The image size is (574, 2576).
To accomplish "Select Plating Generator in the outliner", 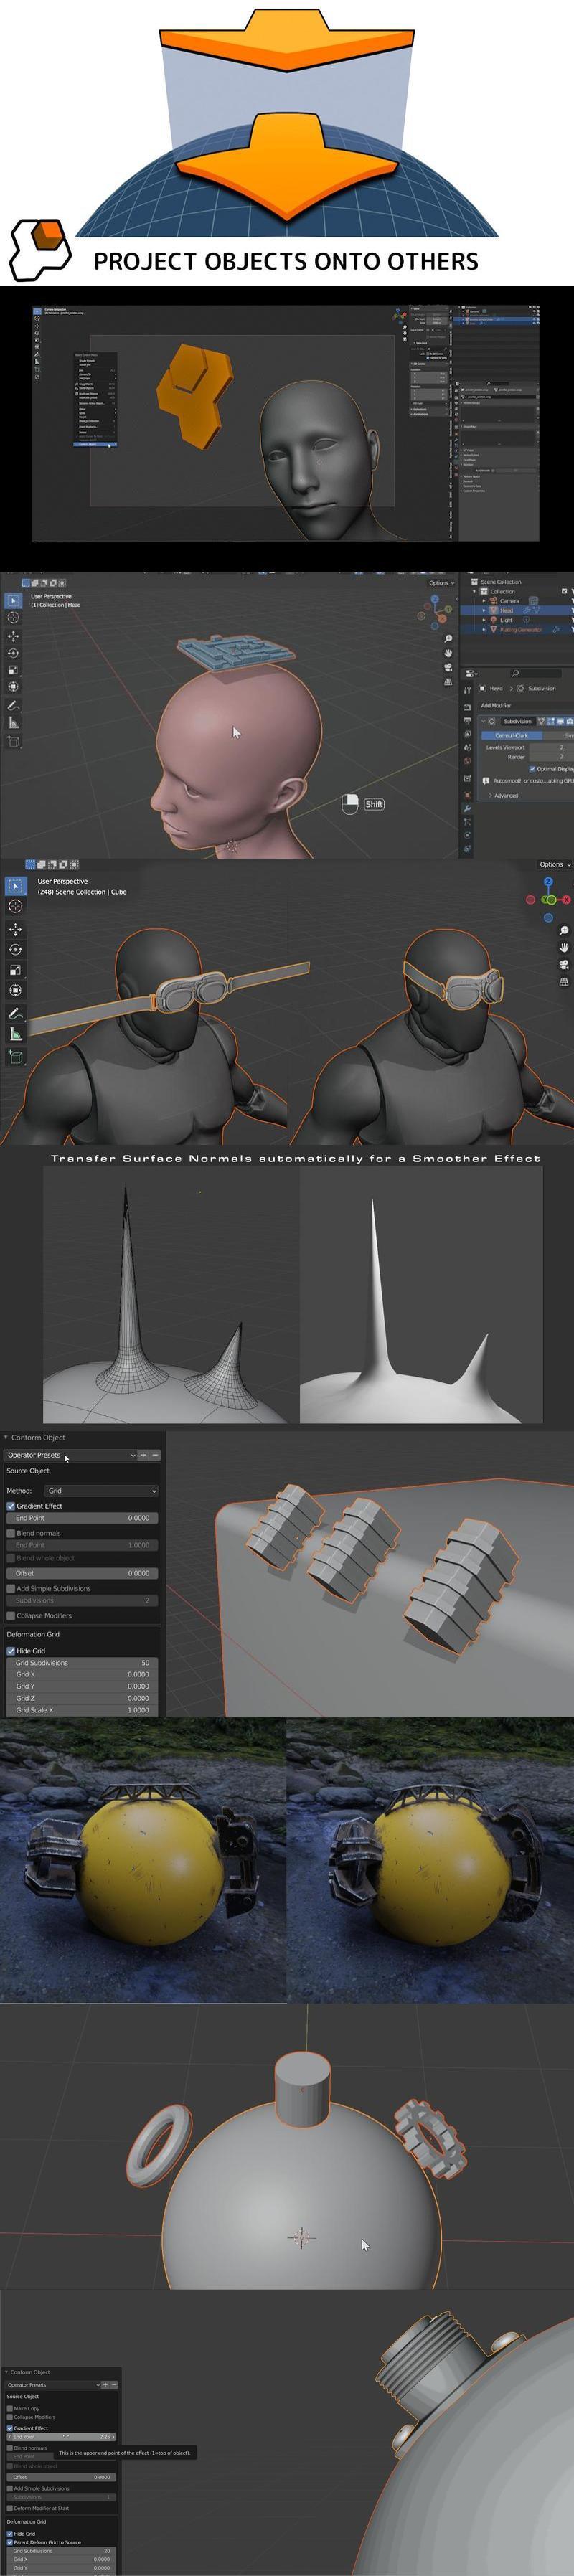I will tap(521, 630).
